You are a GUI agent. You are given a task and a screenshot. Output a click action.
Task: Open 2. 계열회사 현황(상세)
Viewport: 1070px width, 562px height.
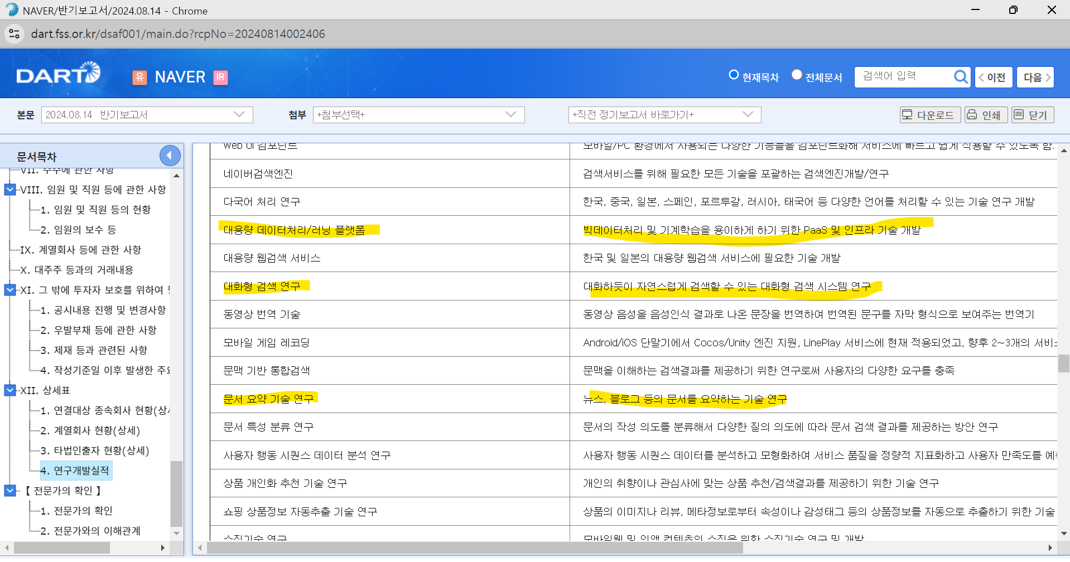coord(90,430)
